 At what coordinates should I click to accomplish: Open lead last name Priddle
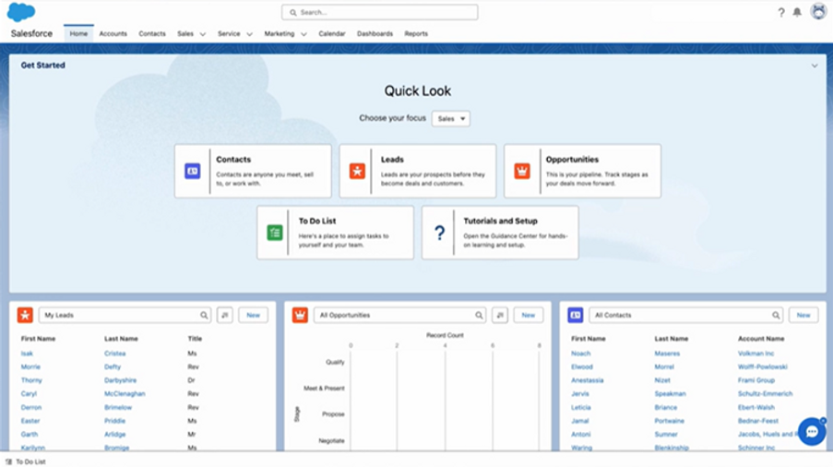(114, 421)
